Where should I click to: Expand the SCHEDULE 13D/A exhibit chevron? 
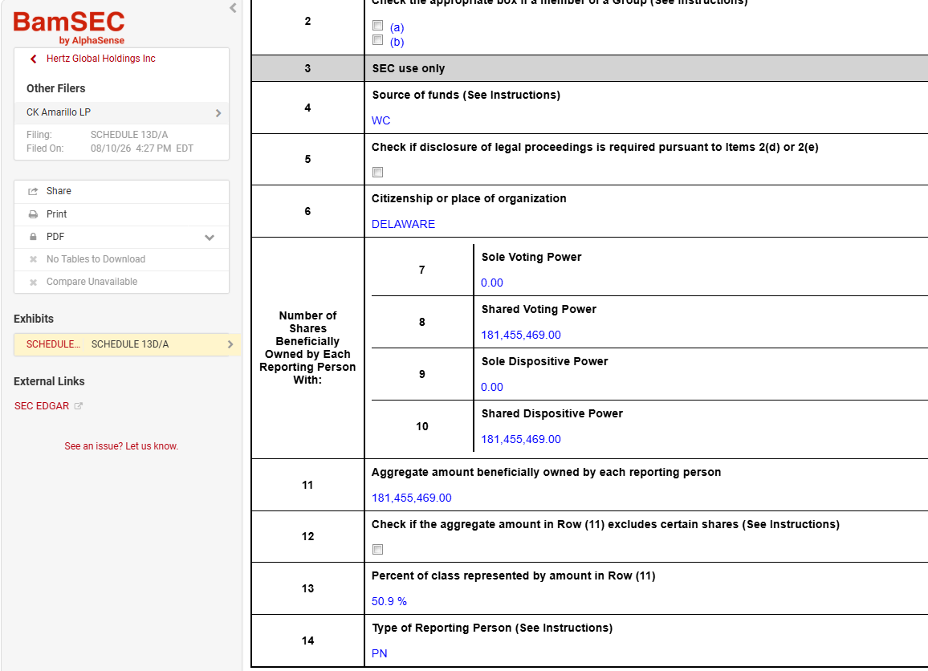(x=230, y=344)
